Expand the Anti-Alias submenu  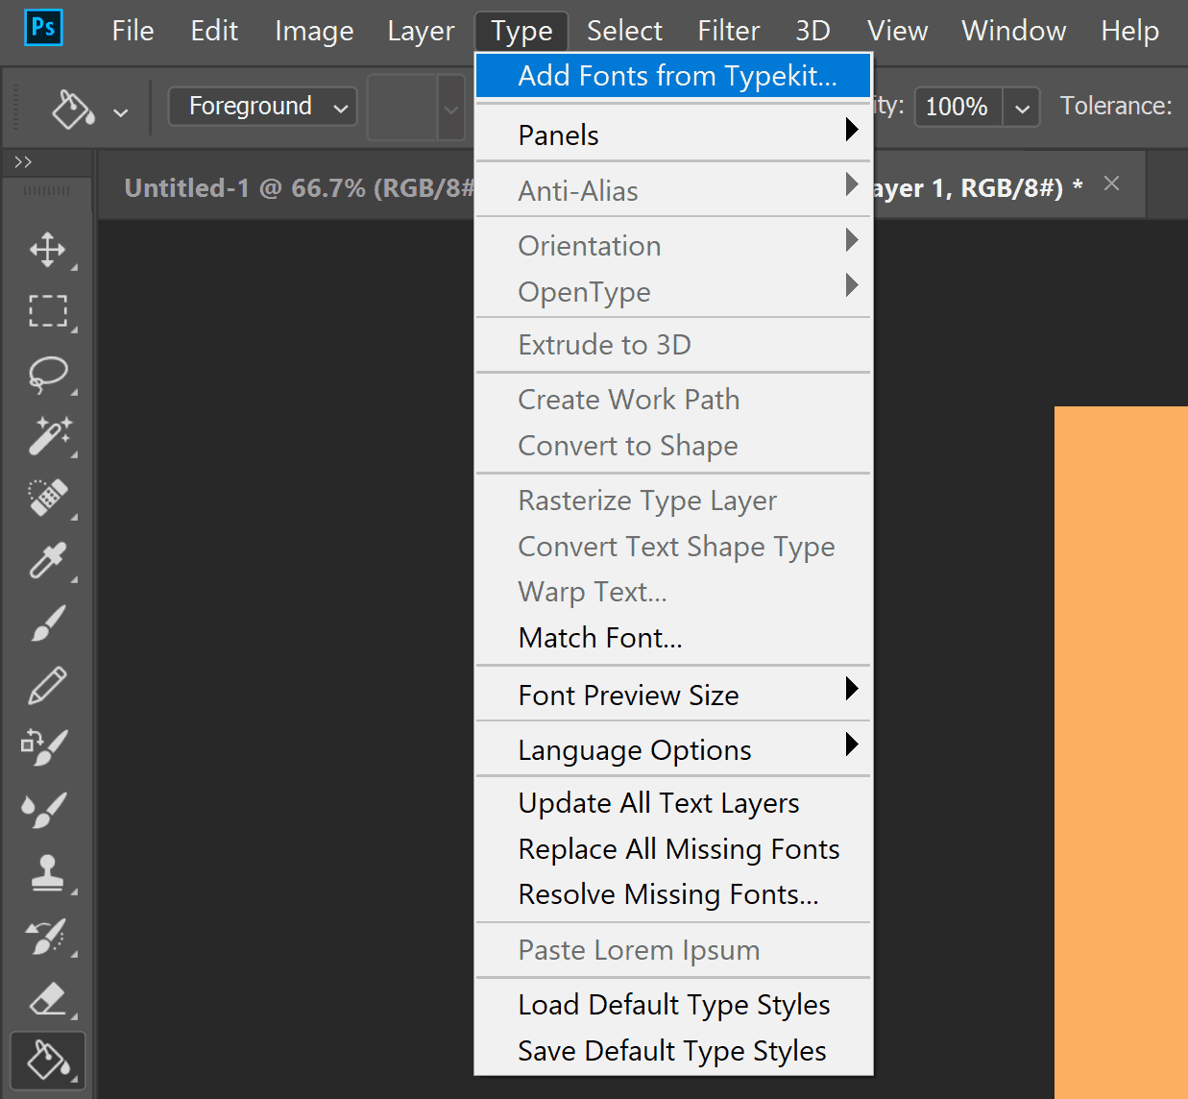pos(673,190)
